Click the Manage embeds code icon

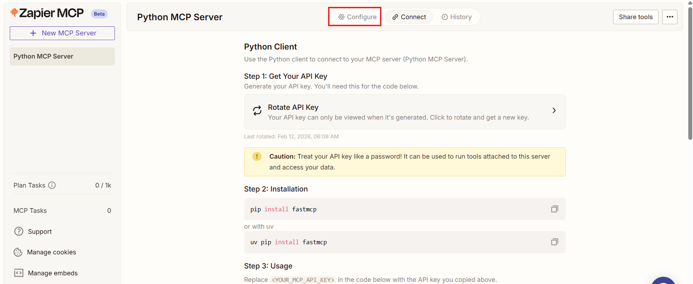pos(19,273)
